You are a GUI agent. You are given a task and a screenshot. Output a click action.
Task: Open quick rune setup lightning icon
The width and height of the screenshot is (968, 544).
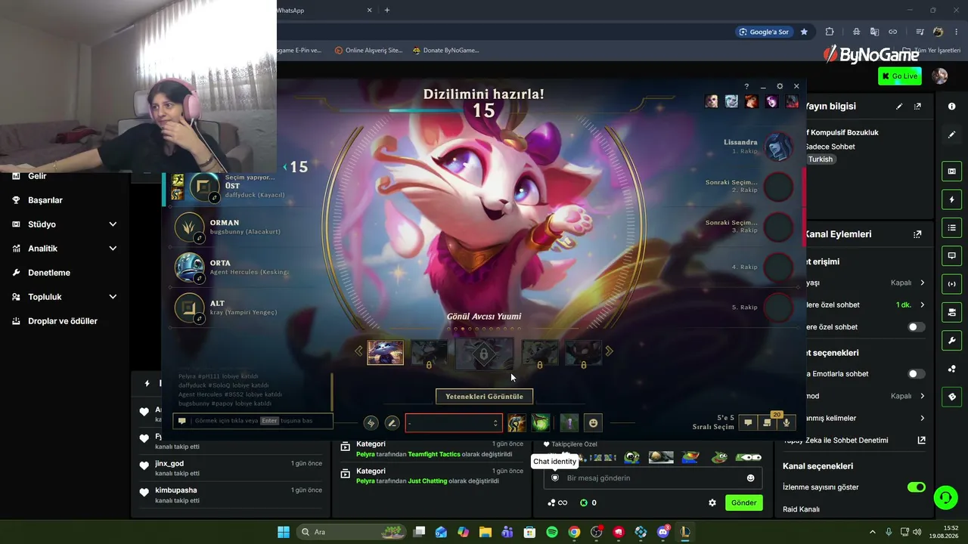click(371, 423)
